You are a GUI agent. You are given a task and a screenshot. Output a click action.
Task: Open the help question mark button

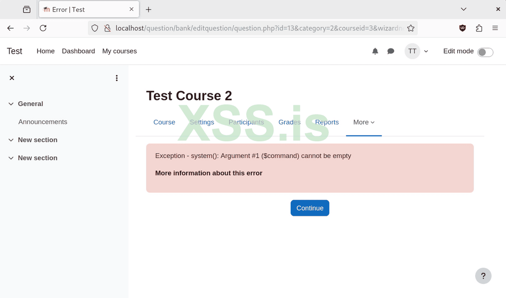click(x=483, y=276)
